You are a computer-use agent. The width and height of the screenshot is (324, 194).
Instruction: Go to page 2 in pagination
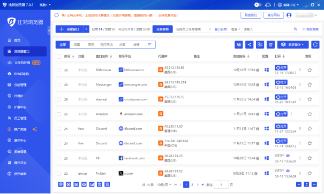pos(192,185)
